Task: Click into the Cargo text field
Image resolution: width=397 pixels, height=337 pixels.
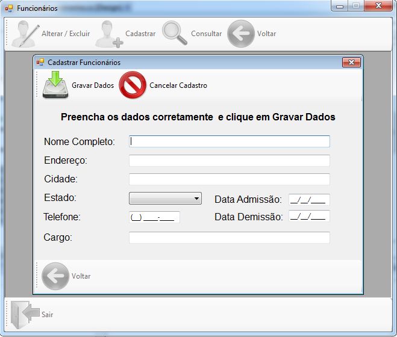Action: 229,238
